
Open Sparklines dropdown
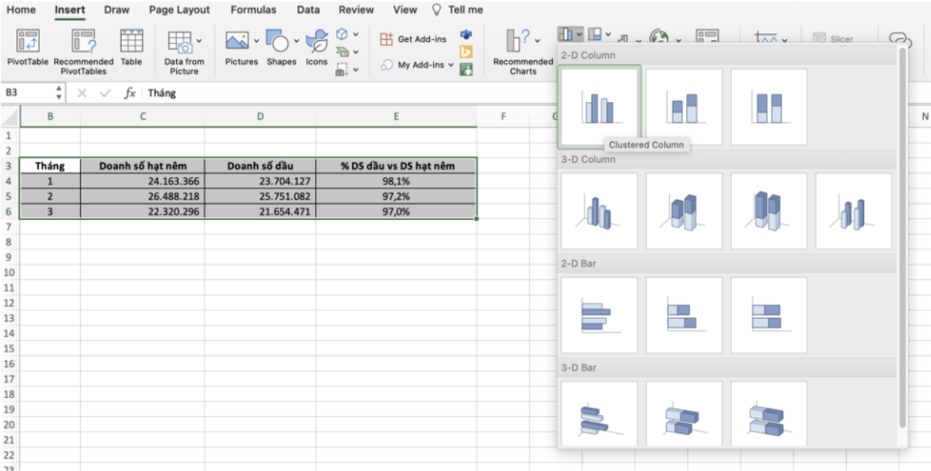tap(770, 38)
